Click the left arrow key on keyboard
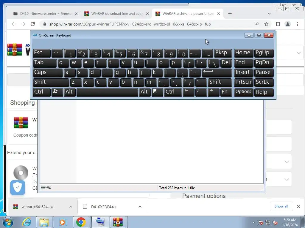305x228 pixels. pos(189,93)
